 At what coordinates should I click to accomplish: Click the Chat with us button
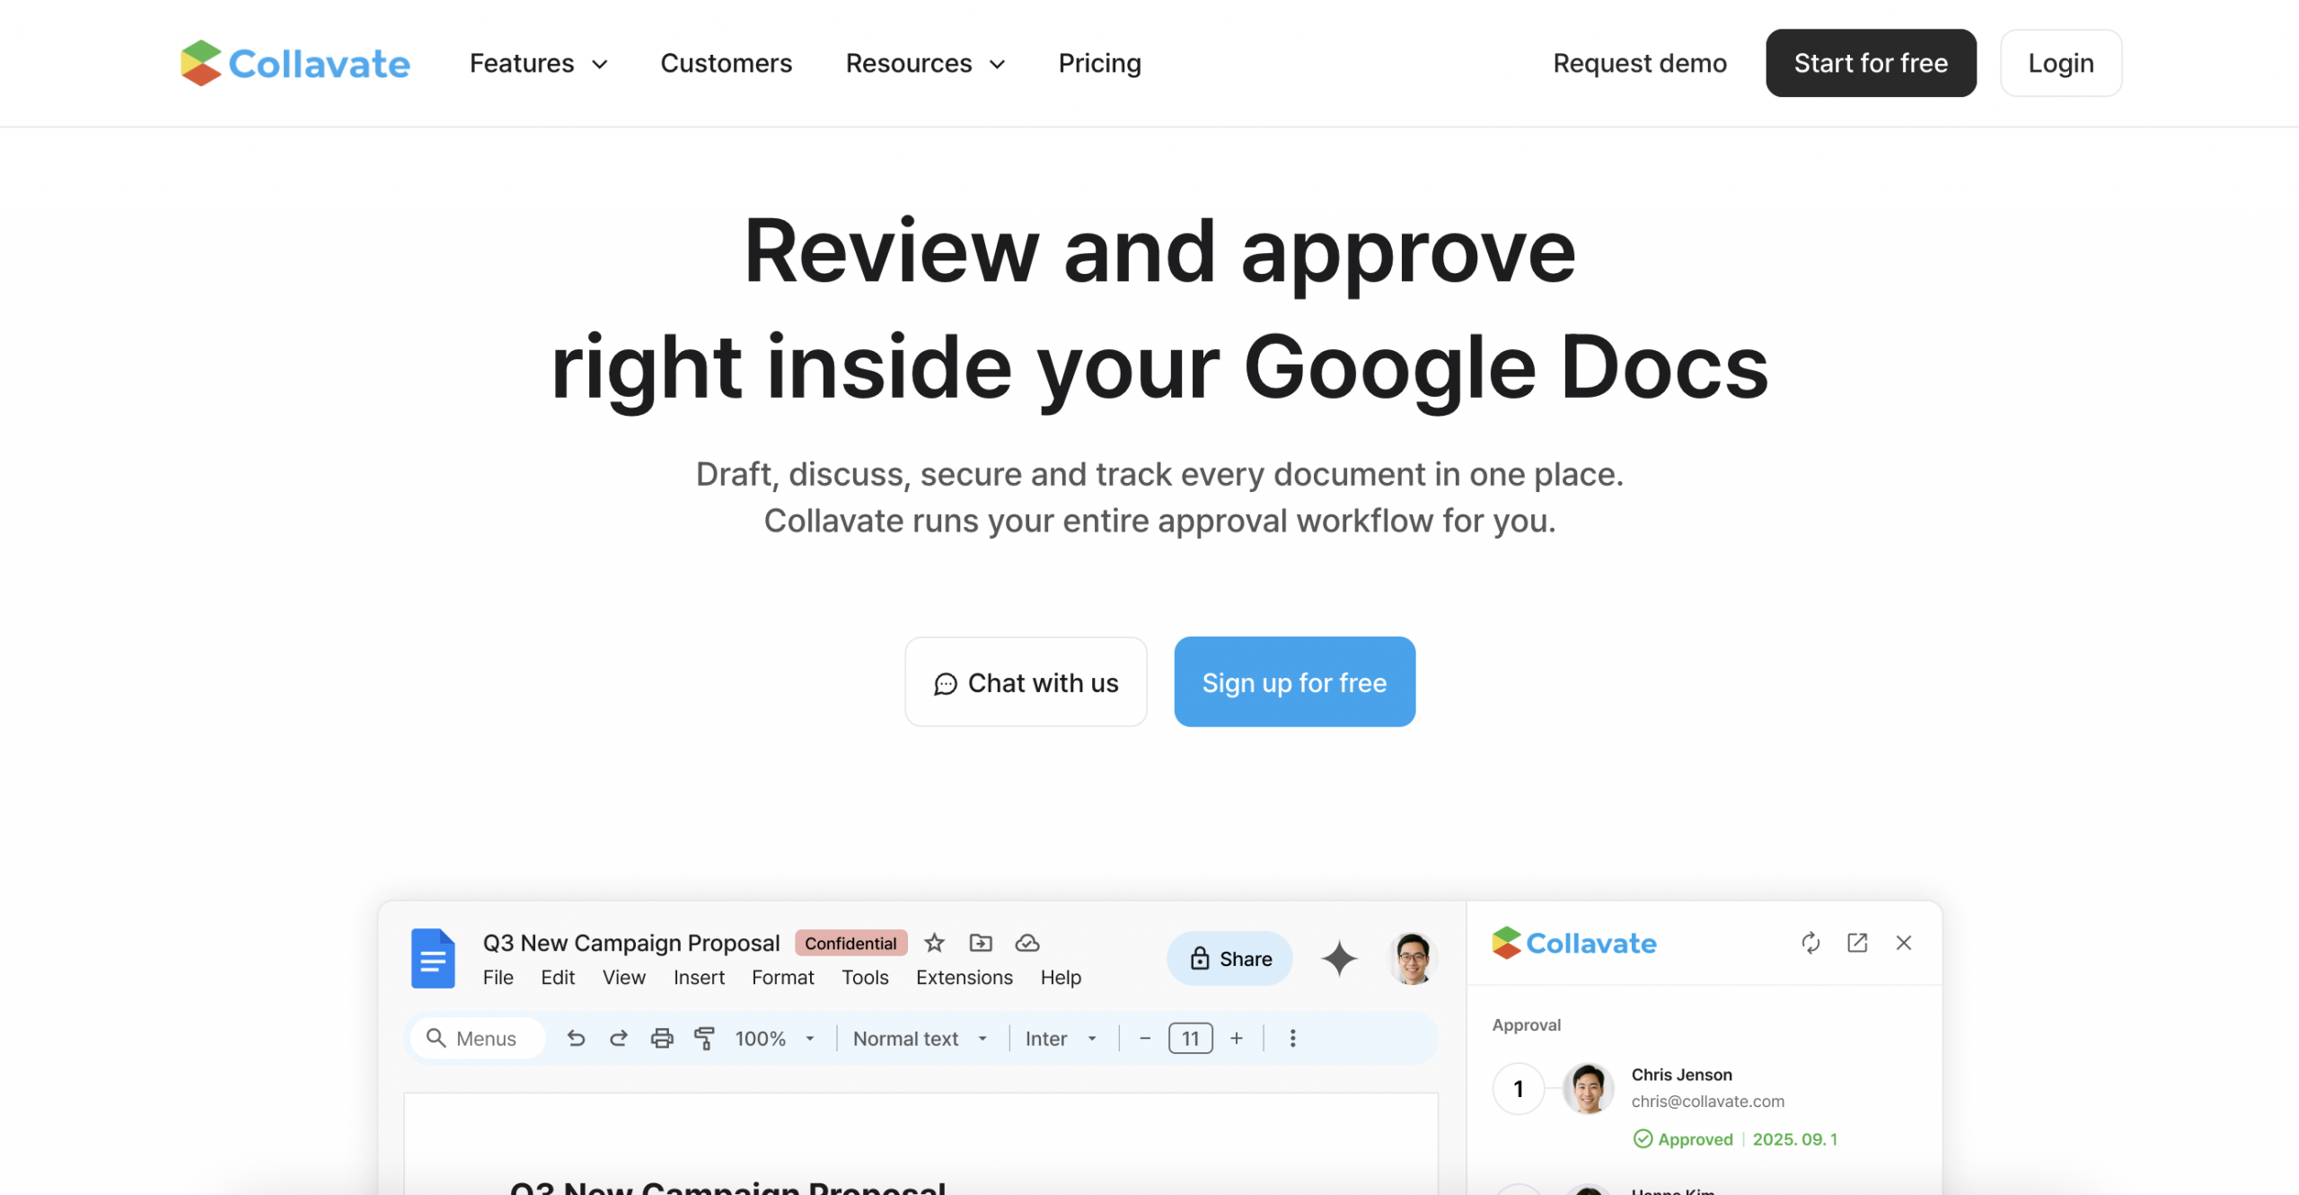(1026, 682)
